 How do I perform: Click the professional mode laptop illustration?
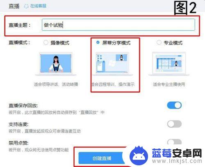click(x=169, y=64)
